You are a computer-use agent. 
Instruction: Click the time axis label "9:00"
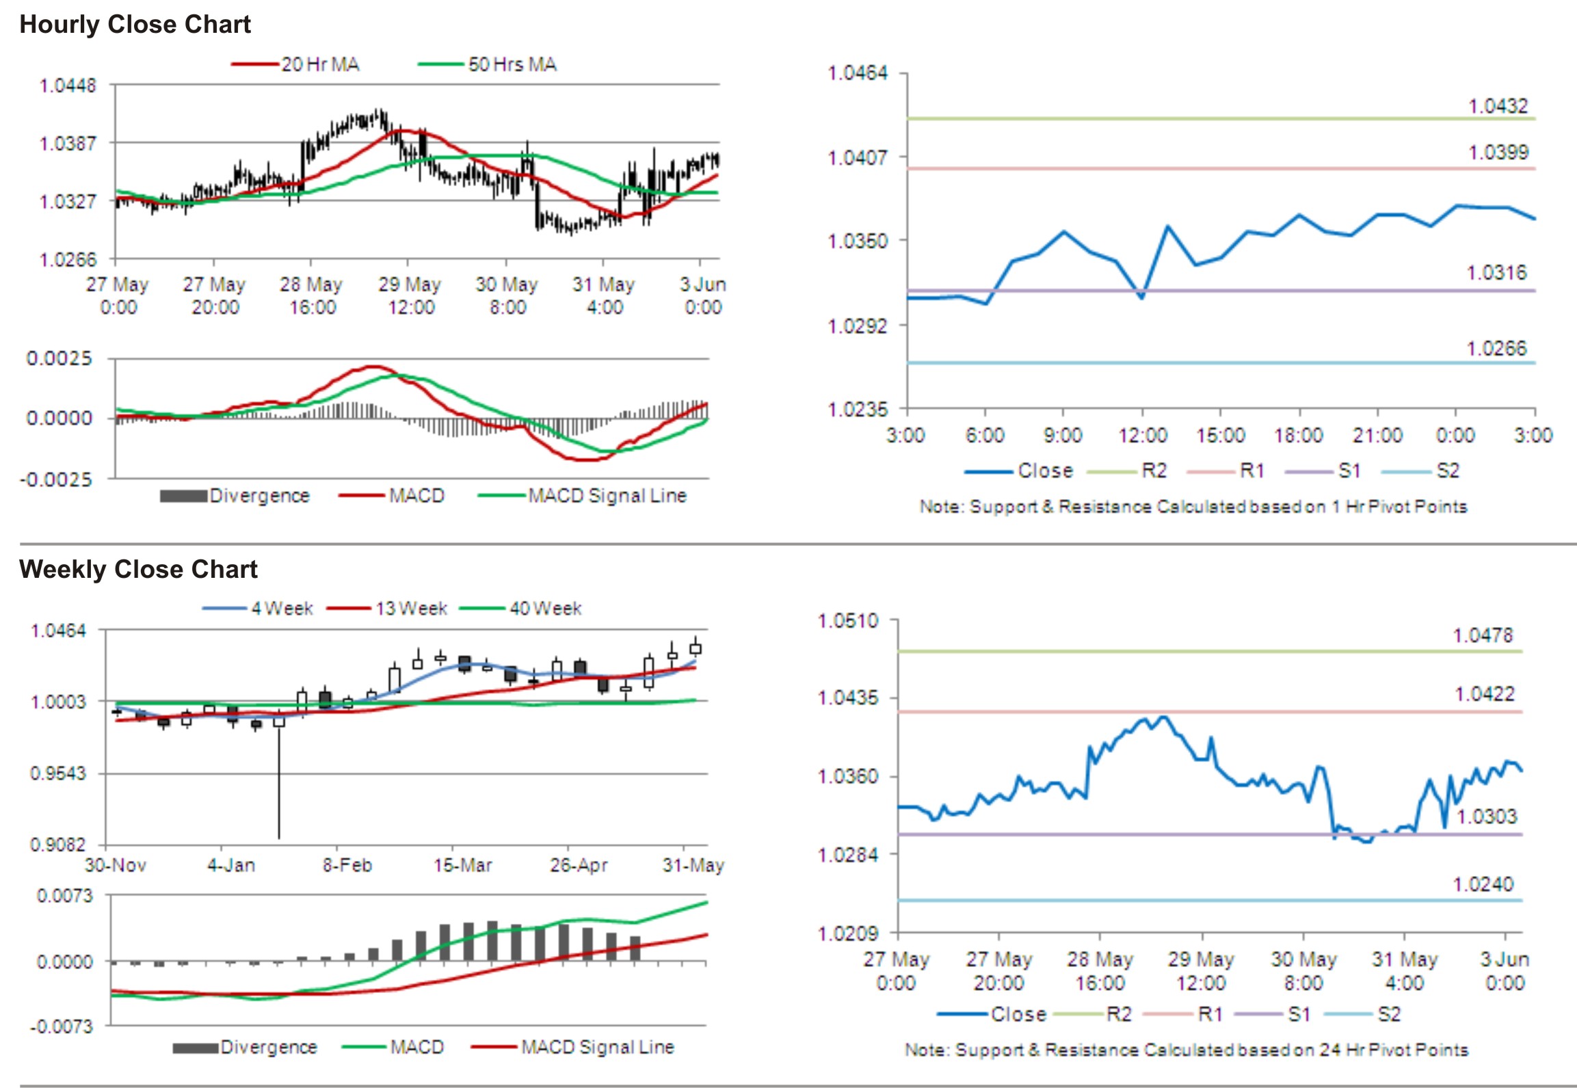click(x=1063, y=435)
